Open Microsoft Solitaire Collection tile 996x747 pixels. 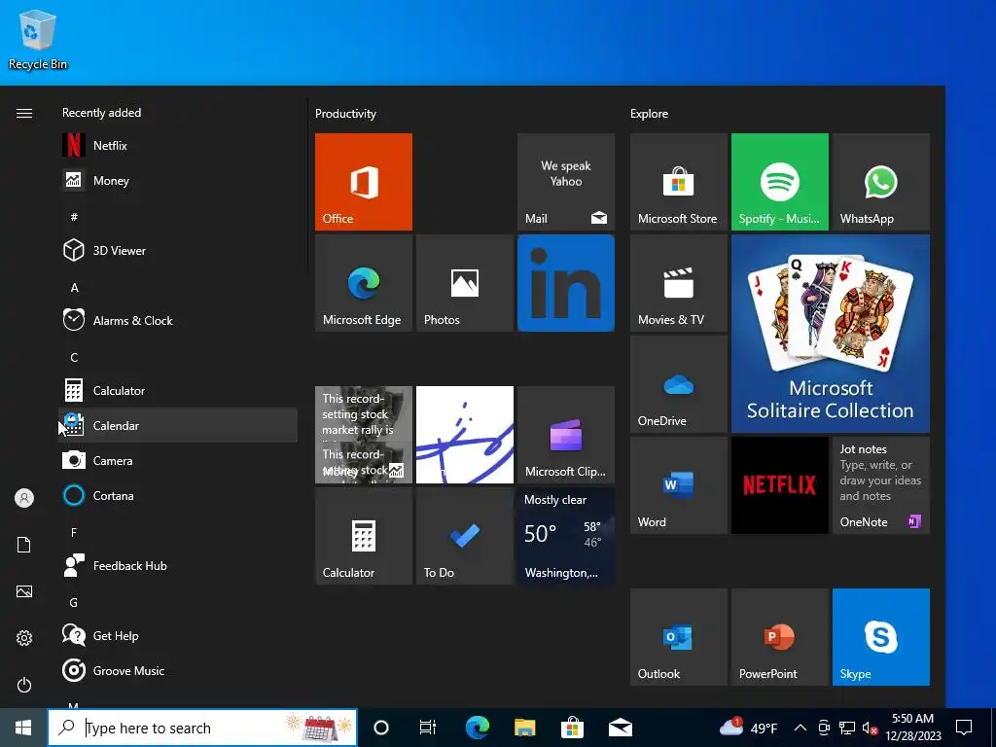[831, 334]
